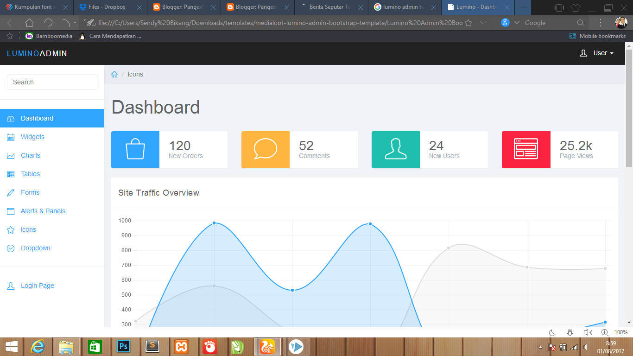Switch to the Berita Seputar tab

click(x=330, y=7)
